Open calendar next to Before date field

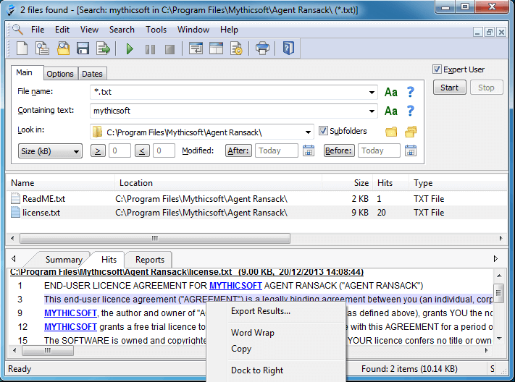(411, 150)
